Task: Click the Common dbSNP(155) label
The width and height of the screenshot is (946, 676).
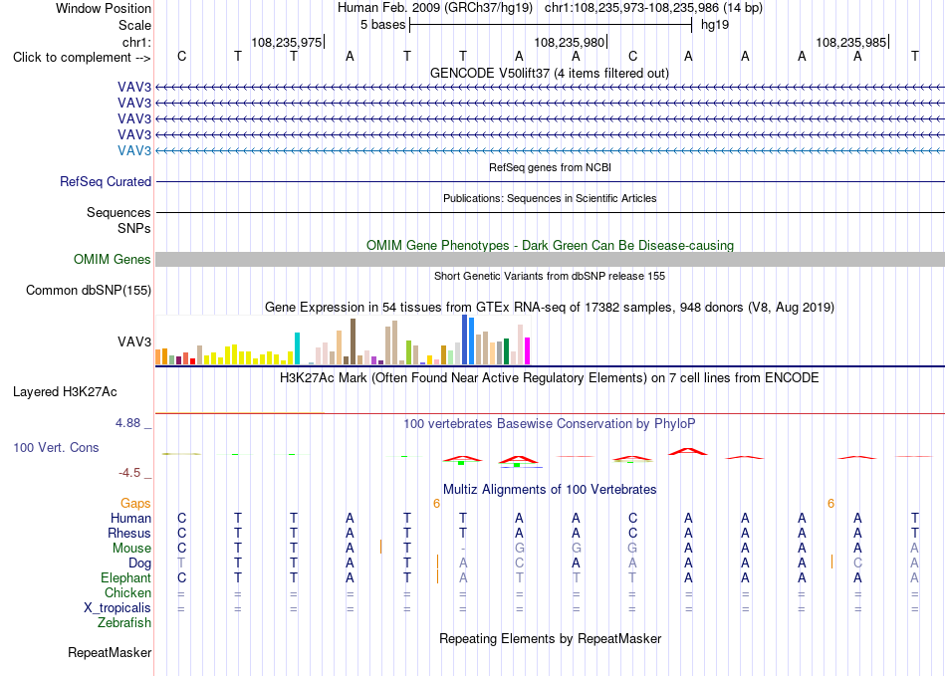Action: (x=89, y=290)
